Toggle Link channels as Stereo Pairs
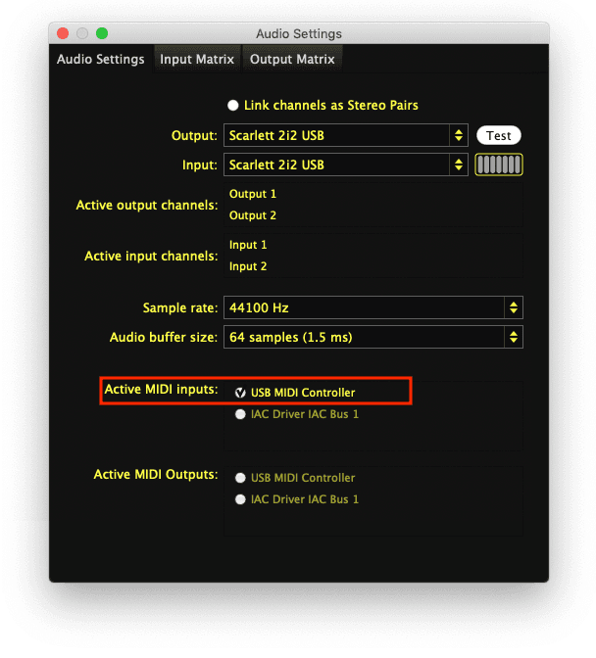Image resolution: width=596 pixels, height=658 pixels. coord(233,106)
